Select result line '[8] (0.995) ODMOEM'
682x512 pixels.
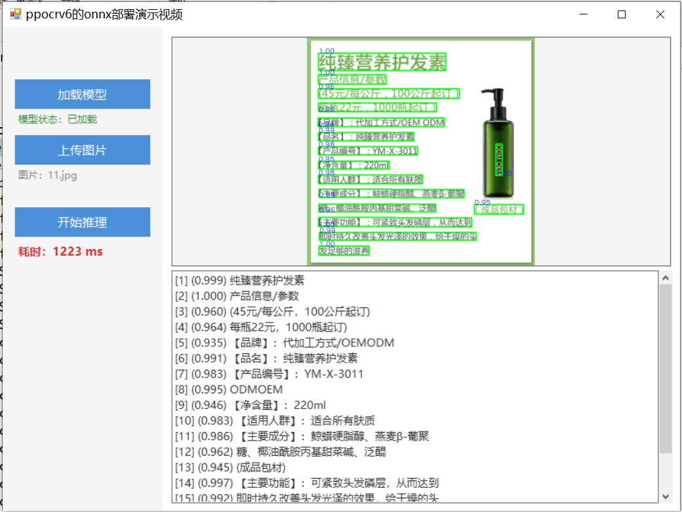(229, 389)
